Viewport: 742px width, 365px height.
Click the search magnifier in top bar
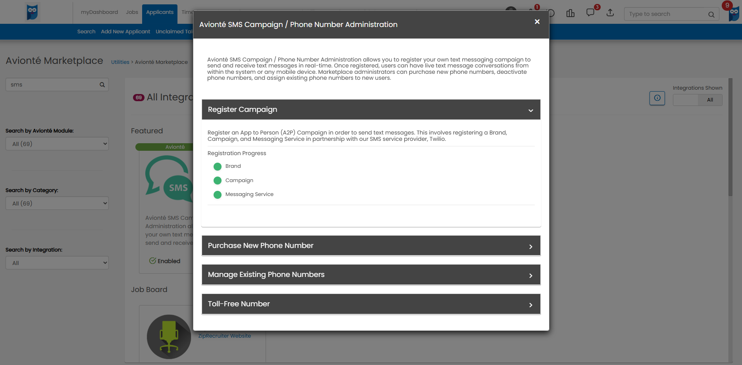click(x=711, y=14)
